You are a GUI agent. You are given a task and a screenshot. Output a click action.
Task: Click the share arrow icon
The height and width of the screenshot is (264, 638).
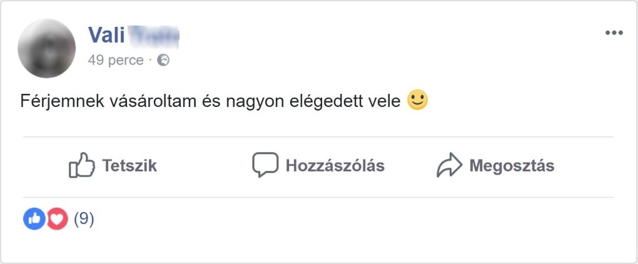[448, 166]
